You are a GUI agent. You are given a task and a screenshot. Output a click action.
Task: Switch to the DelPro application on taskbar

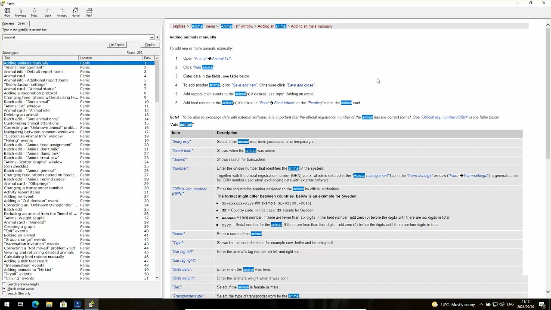pyautogui.click(x=77, y=304)
